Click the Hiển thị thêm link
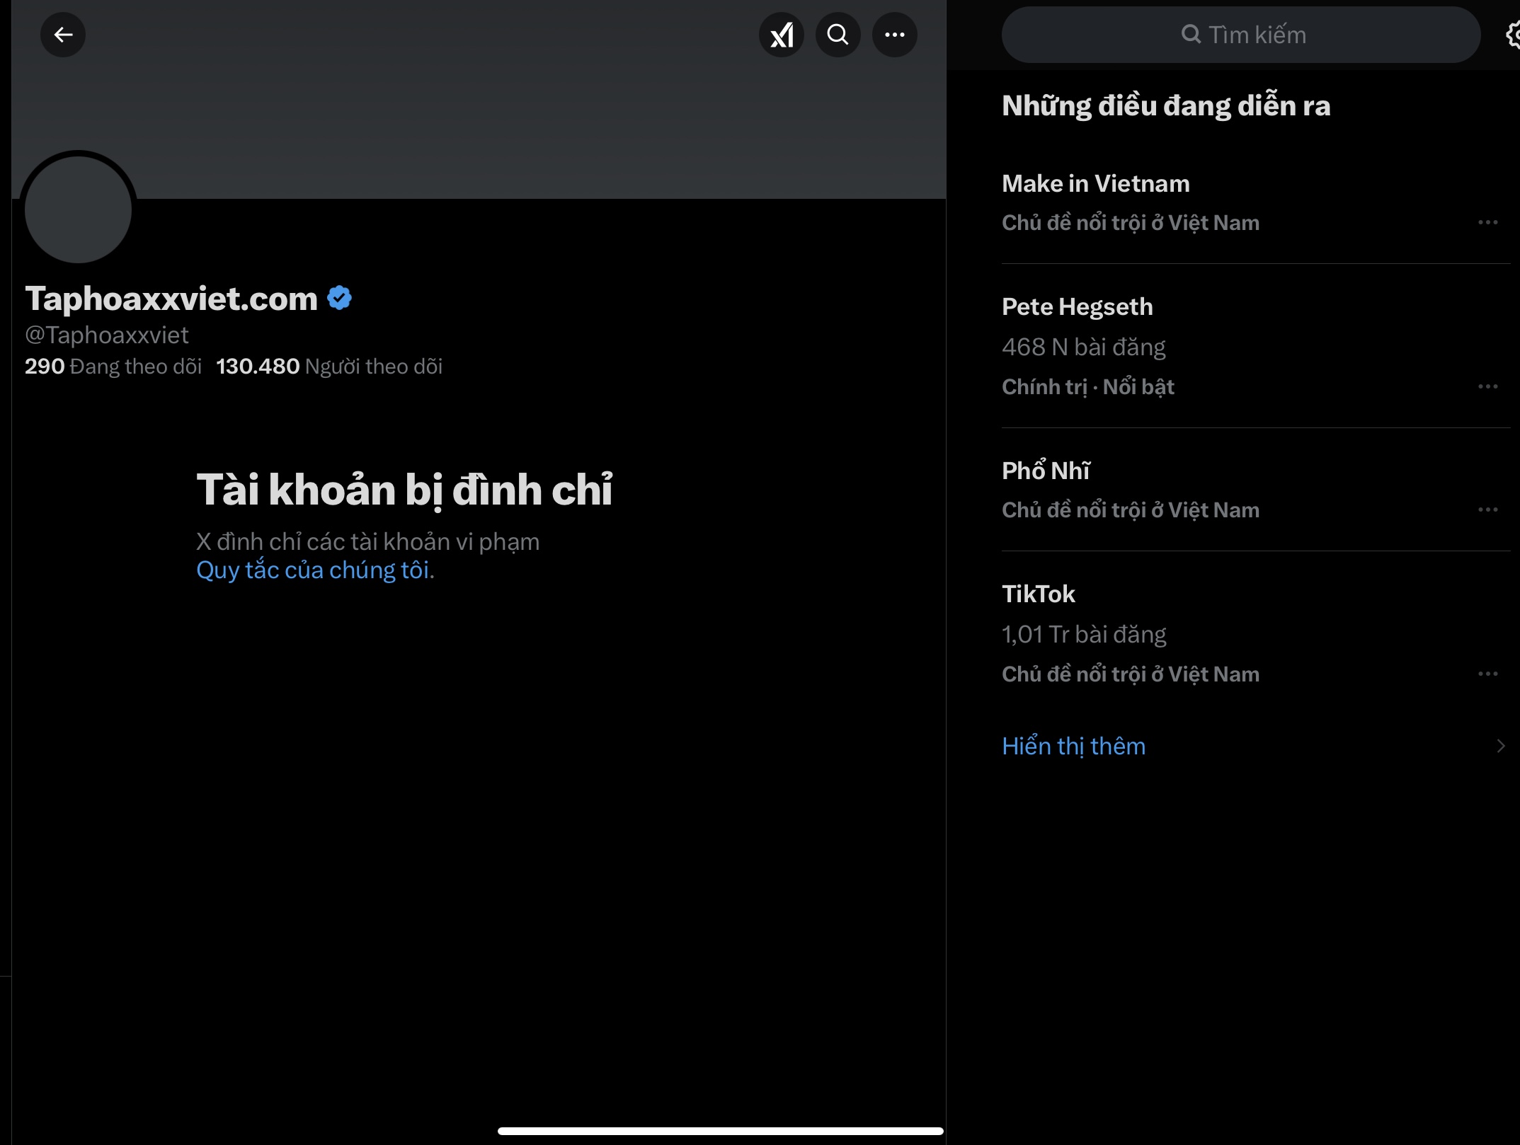Screen dimensions: 1520x1145 pos(1073,746)
